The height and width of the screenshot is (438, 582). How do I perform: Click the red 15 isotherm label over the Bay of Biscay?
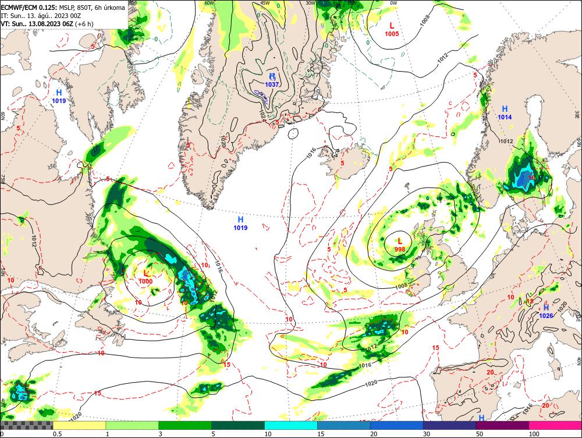(x=436, y=348)
